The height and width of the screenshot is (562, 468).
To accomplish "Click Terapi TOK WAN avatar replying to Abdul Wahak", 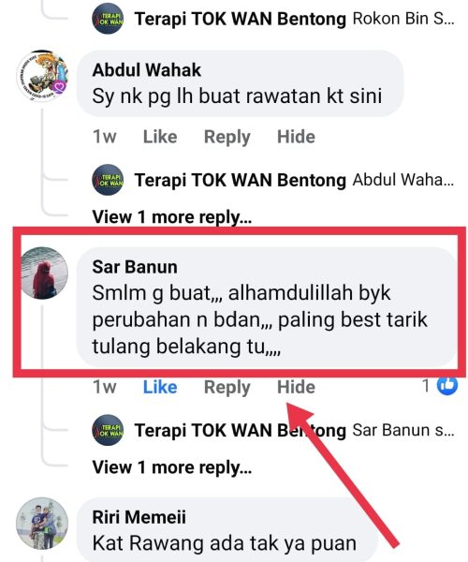I will coord(108,180).
